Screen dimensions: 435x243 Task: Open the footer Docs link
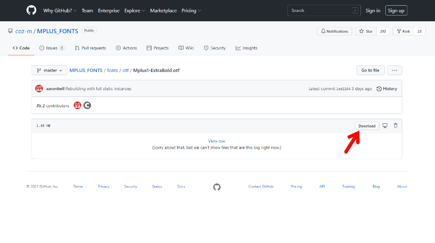point(181,187)
